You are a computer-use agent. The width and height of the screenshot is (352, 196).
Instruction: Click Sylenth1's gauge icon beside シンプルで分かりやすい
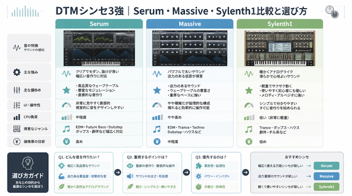point(249,105)
